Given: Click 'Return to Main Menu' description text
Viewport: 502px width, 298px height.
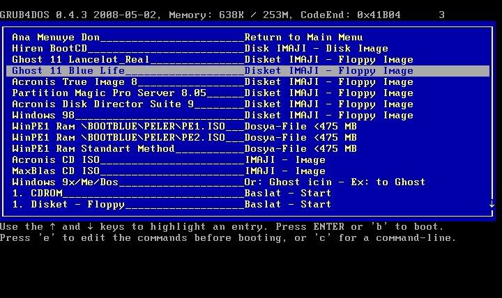Looking at the screenshot, I should pyautogui.click(x=303, y=38).
